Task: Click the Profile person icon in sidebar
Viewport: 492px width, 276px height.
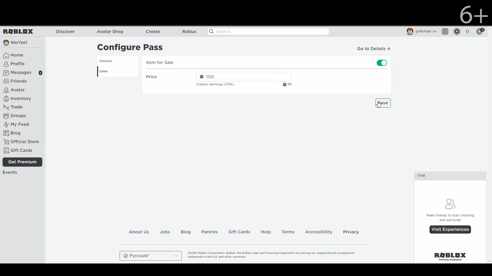Action: [x=6, y=64]
